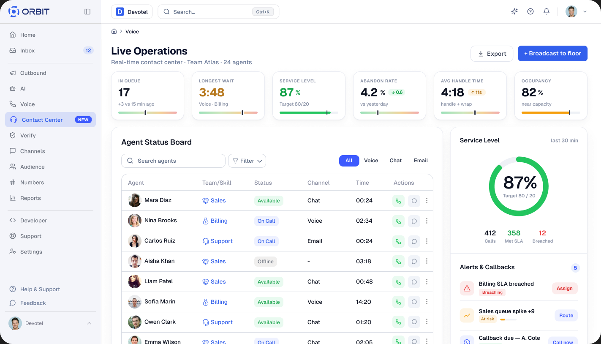The image size is (601, 344).
Task: Call Aisha Khan with the phone icon
Action: 398,262
